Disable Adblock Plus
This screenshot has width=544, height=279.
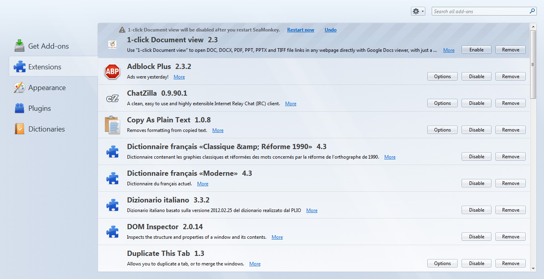476,77
